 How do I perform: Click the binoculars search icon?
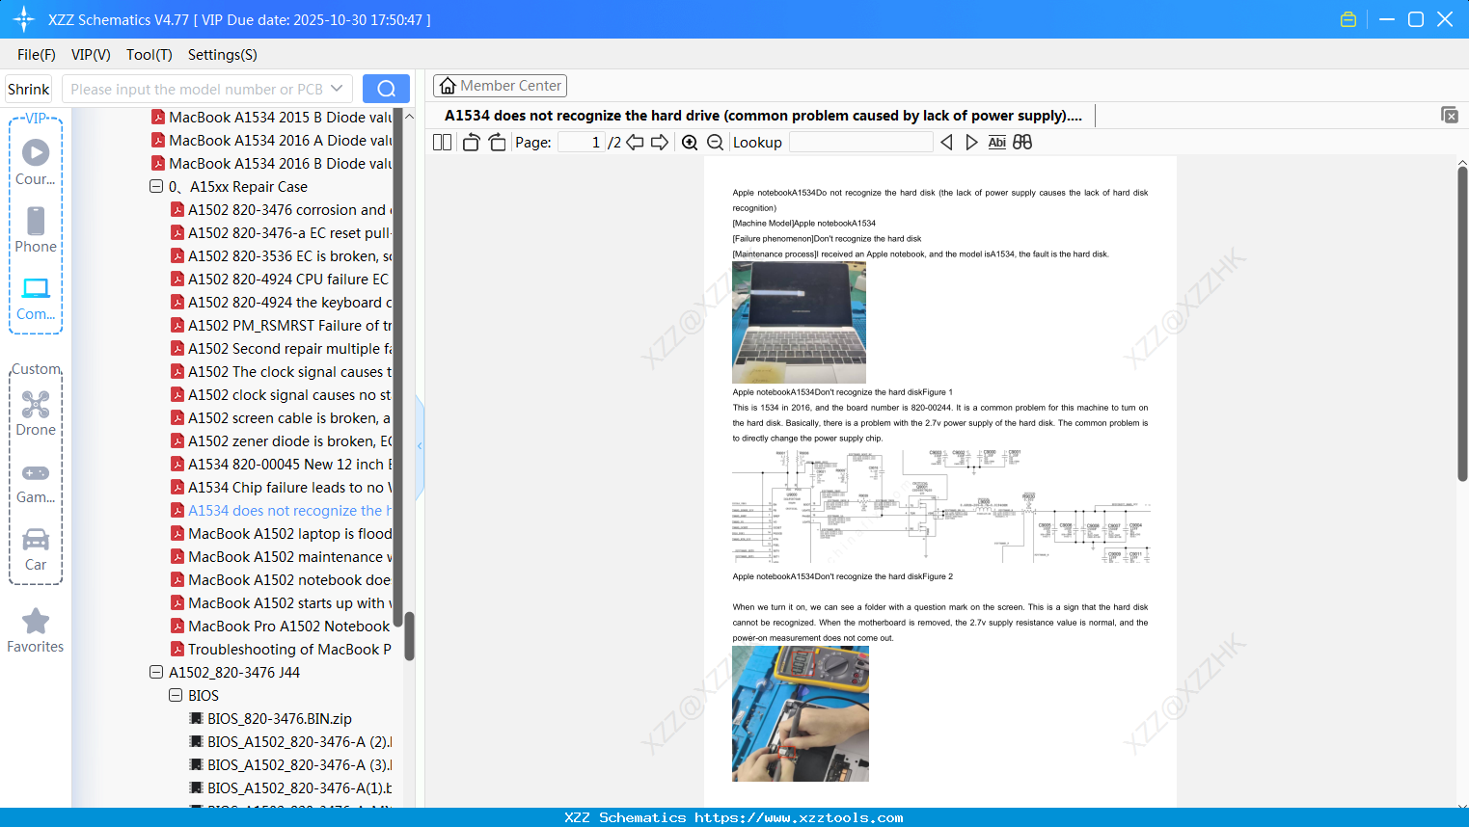pyautogui.click(x=1022, y=142)
